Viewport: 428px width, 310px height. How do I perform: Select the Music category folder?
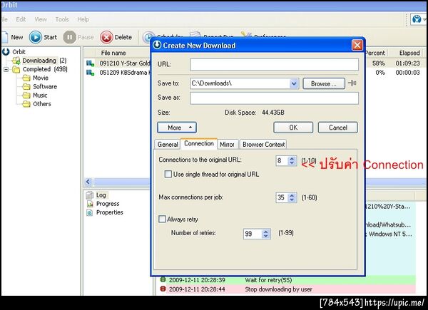click(35, 95)
